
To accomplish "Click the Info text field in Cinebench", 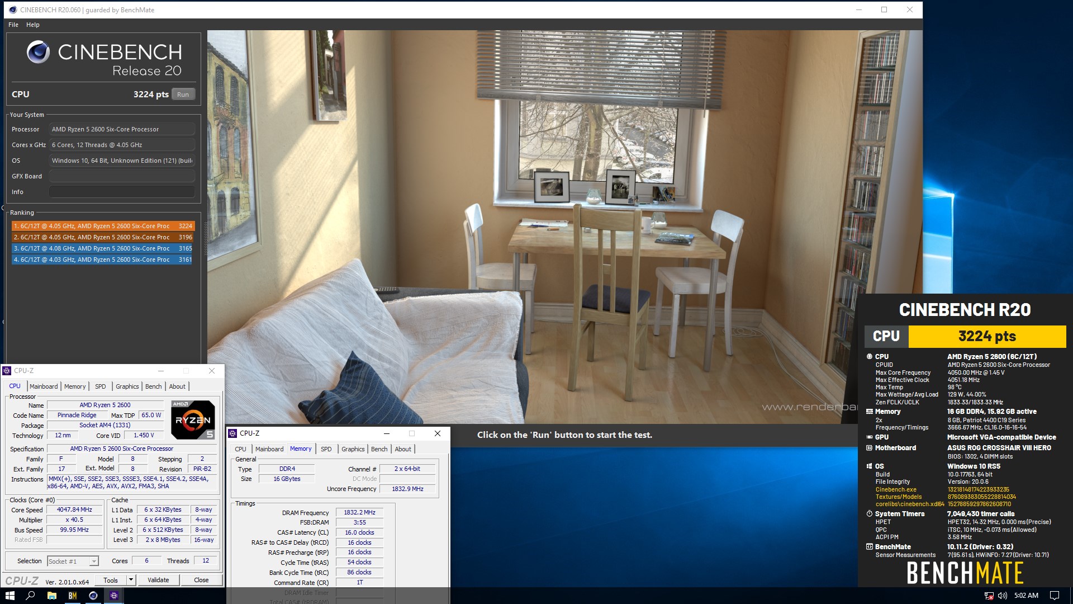I will click(x=122, y=192).
